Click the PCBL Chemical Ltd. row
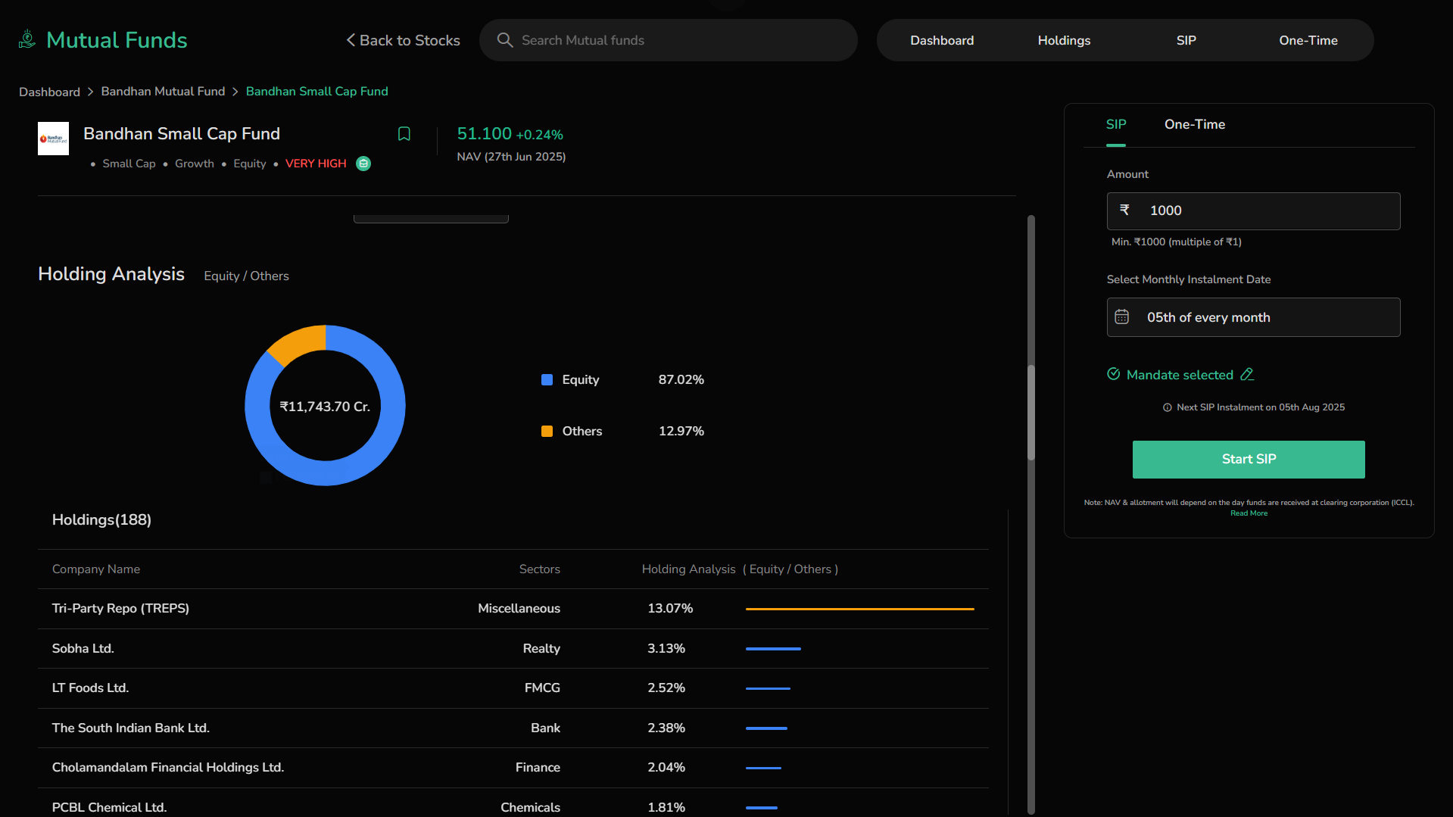Image resolution: width=1453 pixels, height=817 pixels. (x=513, y=804)
